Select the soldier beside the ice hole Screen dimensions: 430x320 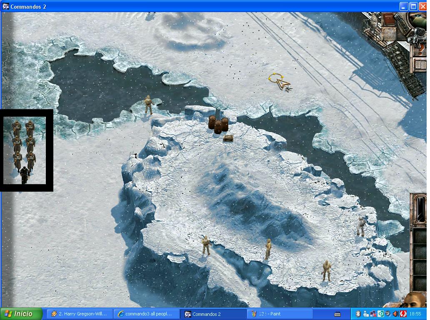tap(148, 105)
